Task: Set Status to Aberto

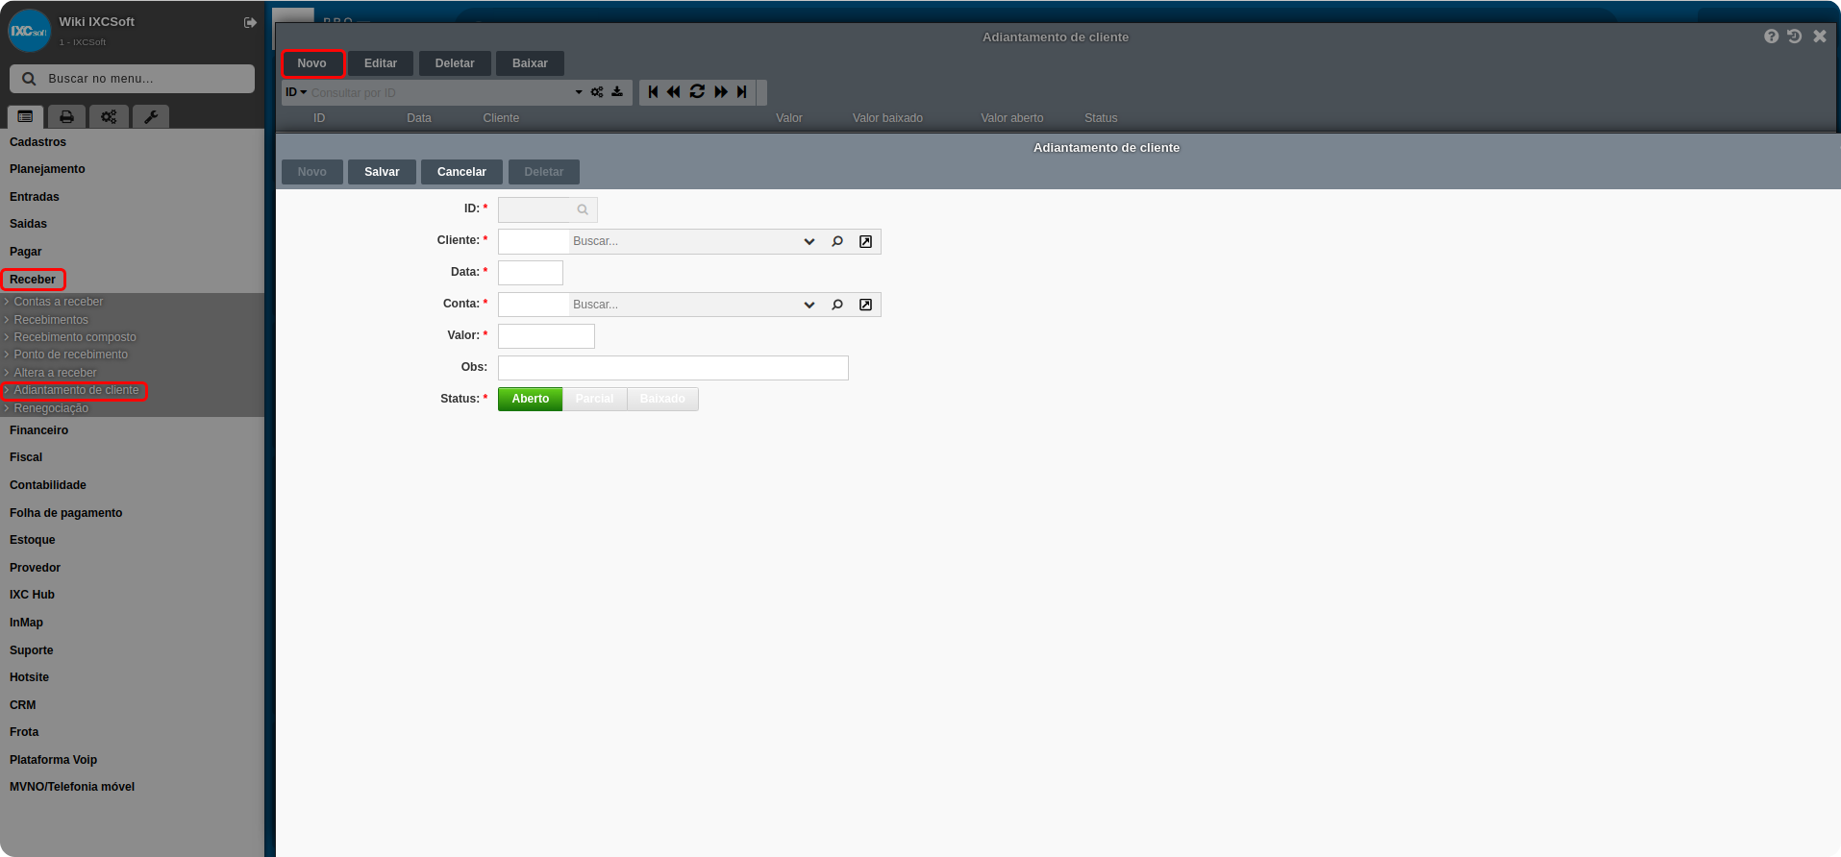Action: pos(530,399)
